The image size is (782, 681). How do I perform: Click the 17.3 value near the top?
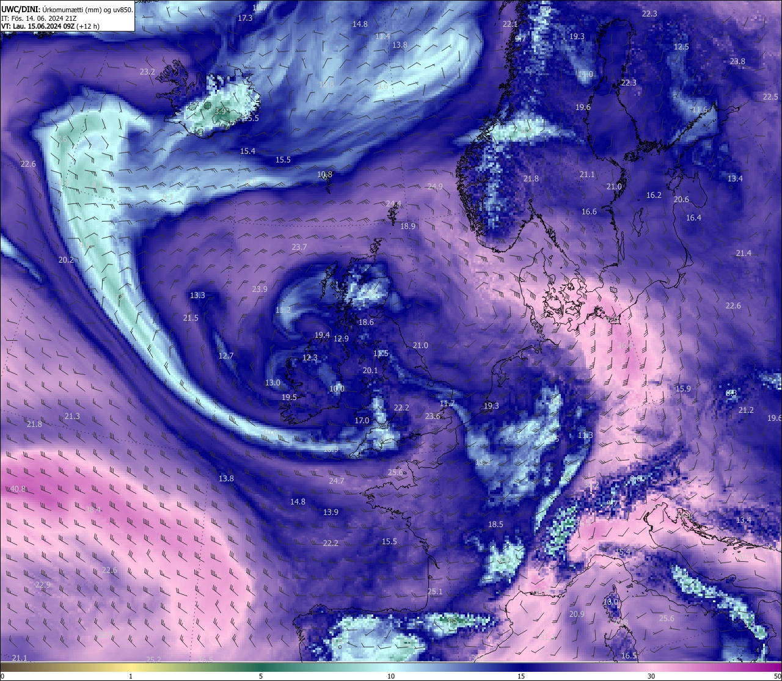[x=245, y=18]
